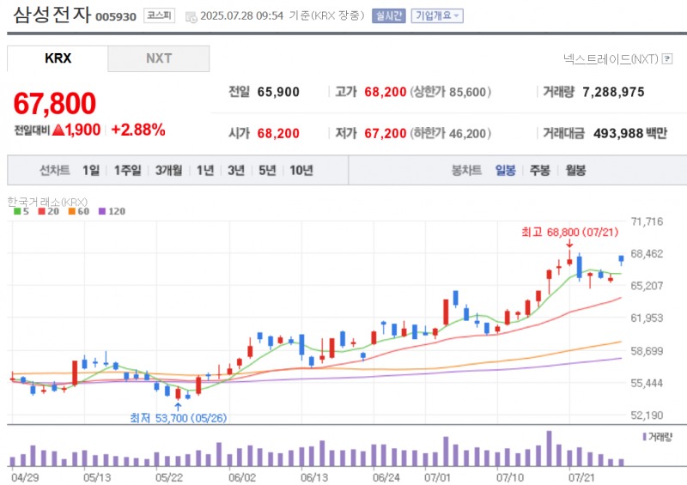Click the help icon next to 넥스트레이드(NXT)
The image size is (687, 485).
pos(666,59)
